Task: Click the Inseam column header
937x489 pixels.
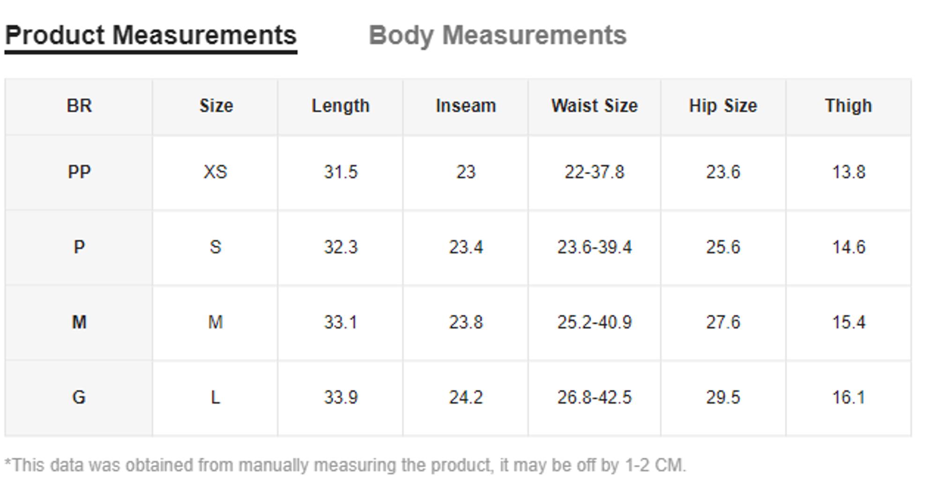Action: pyautogui.click(x=466, y=106)
